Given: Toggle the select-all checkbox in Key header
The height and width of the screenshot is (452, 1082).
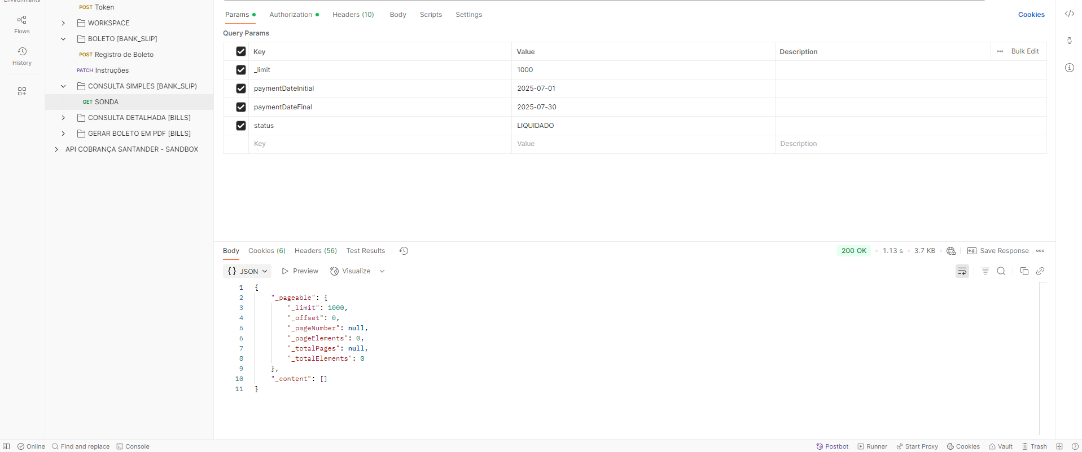Looking at the screenshot, I should [241, 51].
